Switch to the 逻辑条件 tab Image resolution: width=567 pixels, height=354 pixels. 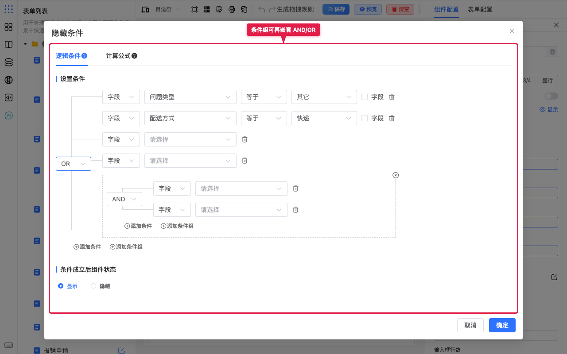[68, 56]
